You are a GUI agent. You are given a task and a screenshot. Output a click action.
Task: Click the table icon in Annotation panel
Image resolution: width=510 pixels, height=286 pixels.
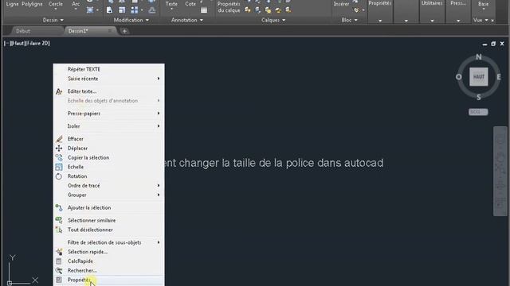[204, 10]
